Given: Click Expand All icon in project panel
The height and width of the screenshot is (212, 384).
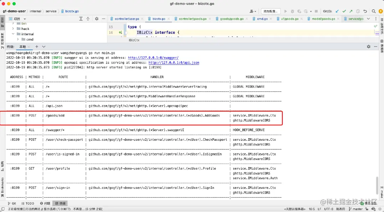Looking at the screenshot, I should click(81, 19).
